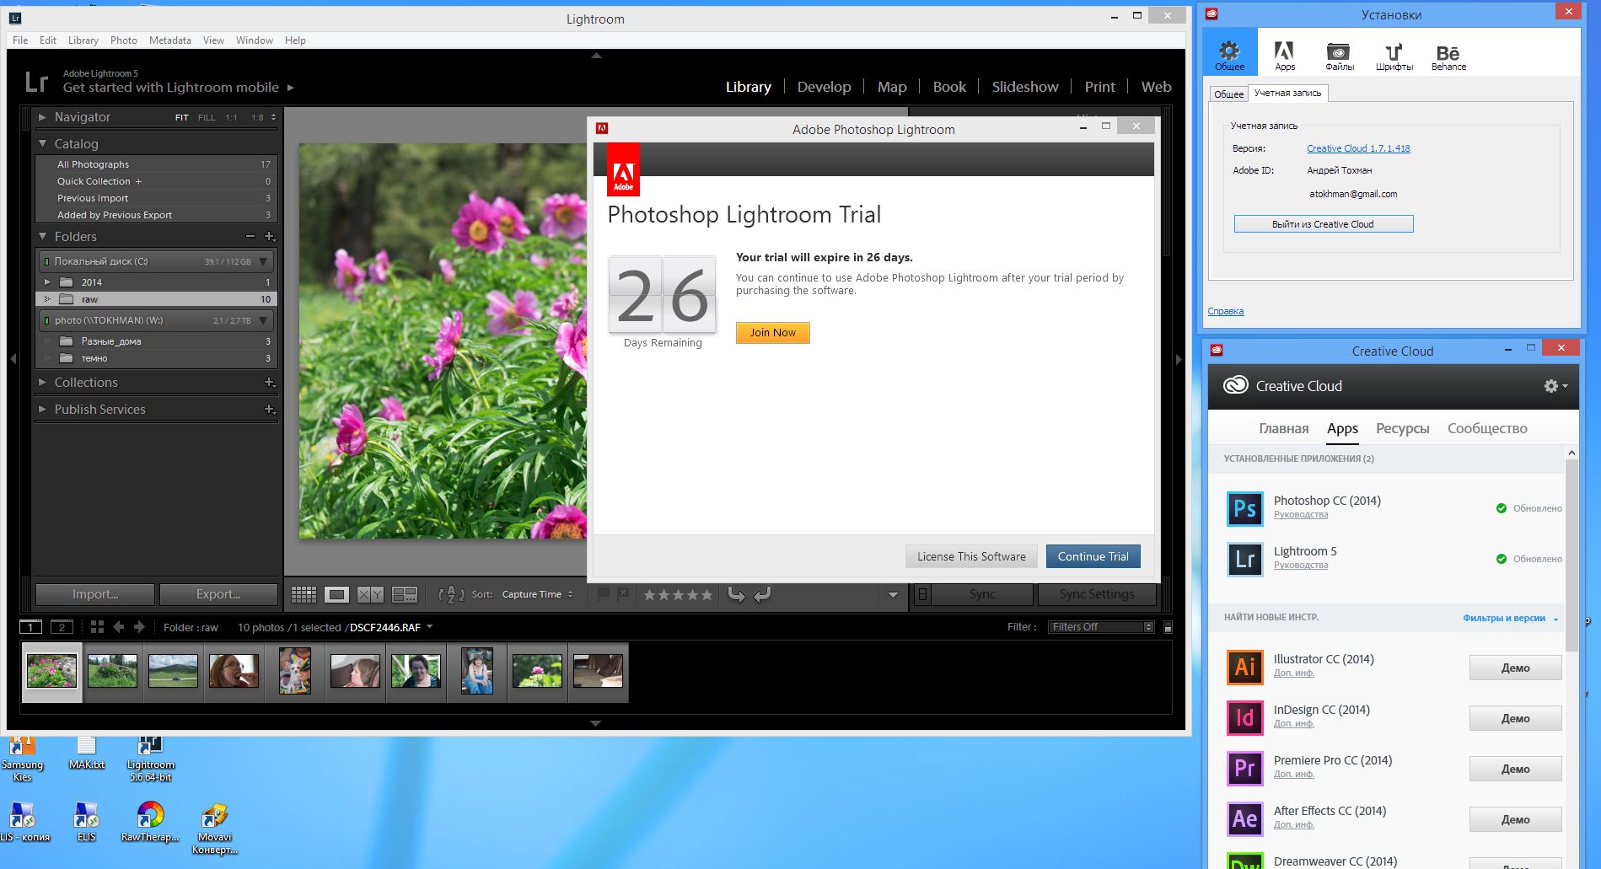
Task: Toggle the filter lock switch beside Filters Off
Action: click(x=1168, y=627)
